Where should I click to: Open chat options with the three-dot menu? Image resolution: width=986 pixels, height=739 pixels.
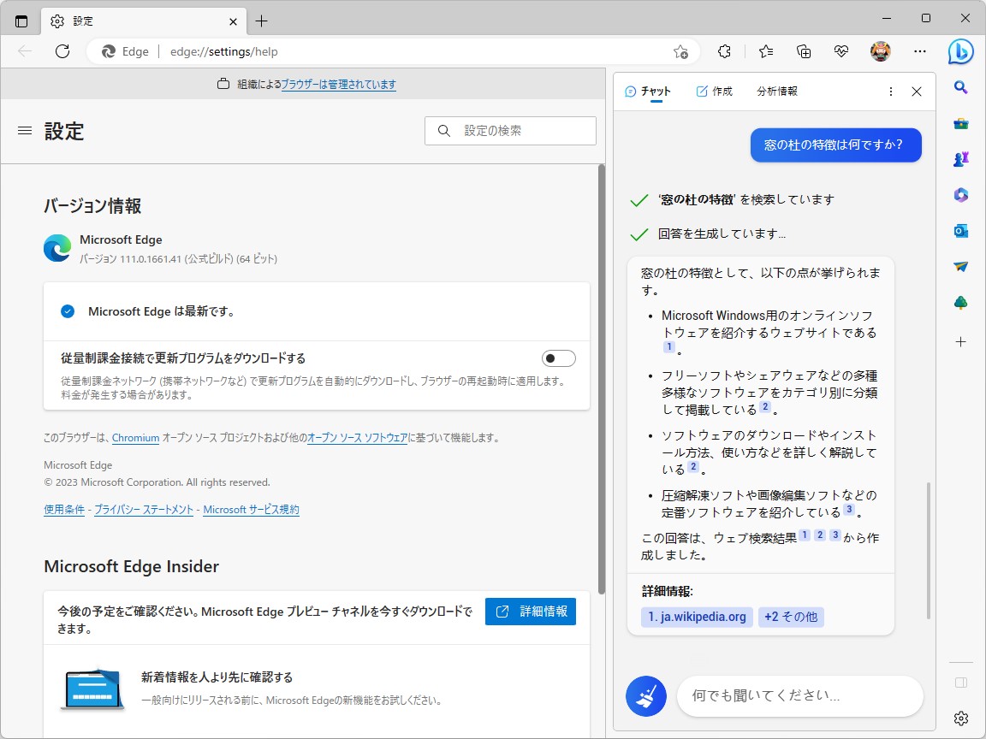(x=890, y=91)
